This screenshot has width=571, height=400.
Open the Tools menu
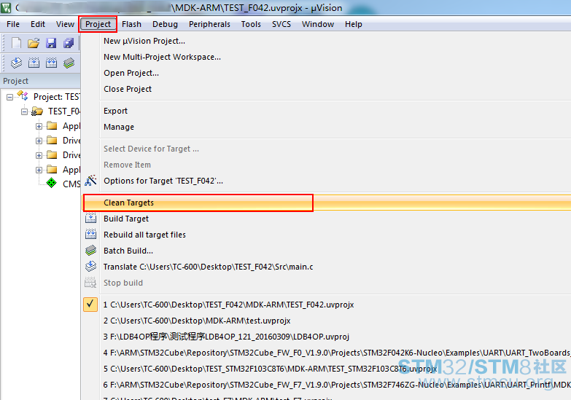251,24
